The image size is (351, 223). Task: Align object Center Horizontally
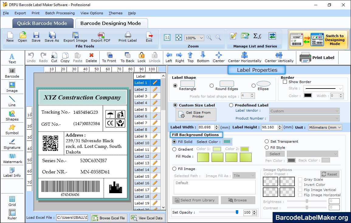pyautogui.click(x=244, y=57)
